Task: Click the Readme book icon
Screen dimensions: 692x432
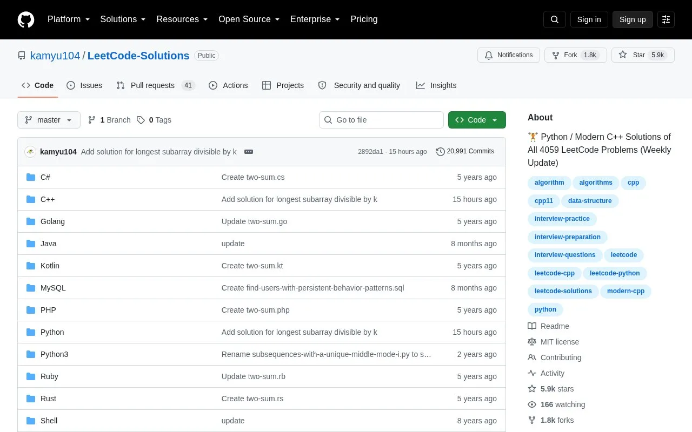Action: click(532, 326)
